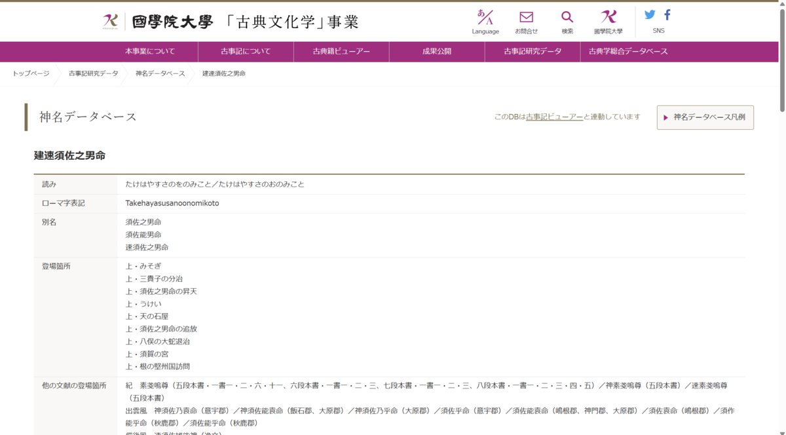Click the alias 須佐能男命

(143, 235)
